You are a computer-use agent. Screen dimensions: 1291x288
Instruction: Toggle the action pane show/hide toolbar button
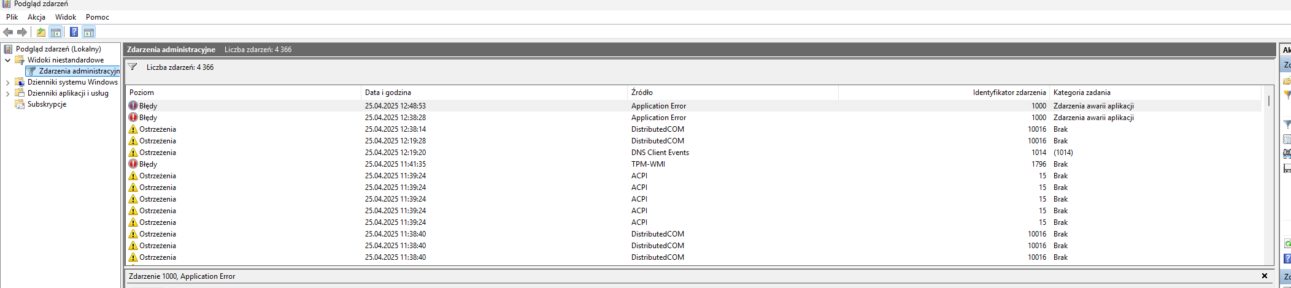89,32
